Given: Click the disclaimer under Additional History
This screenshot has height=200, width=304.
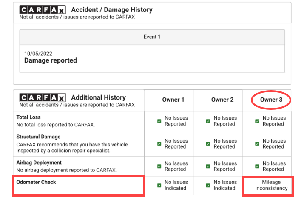Looking at the screenshot, I should click(77, 105).
